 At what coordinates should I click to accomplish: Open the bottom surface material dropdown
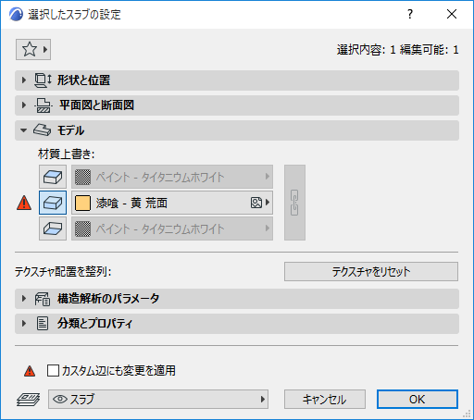point(172,229)
